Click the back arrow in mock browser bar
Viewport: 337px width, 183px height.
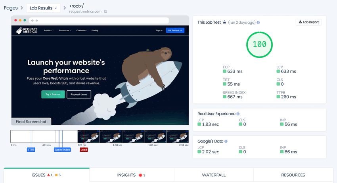[32, 21]
